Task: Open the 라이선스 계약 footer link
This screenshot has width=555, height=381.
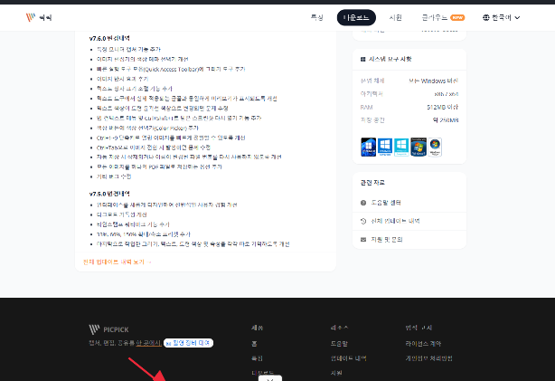Action: point(423,344)
